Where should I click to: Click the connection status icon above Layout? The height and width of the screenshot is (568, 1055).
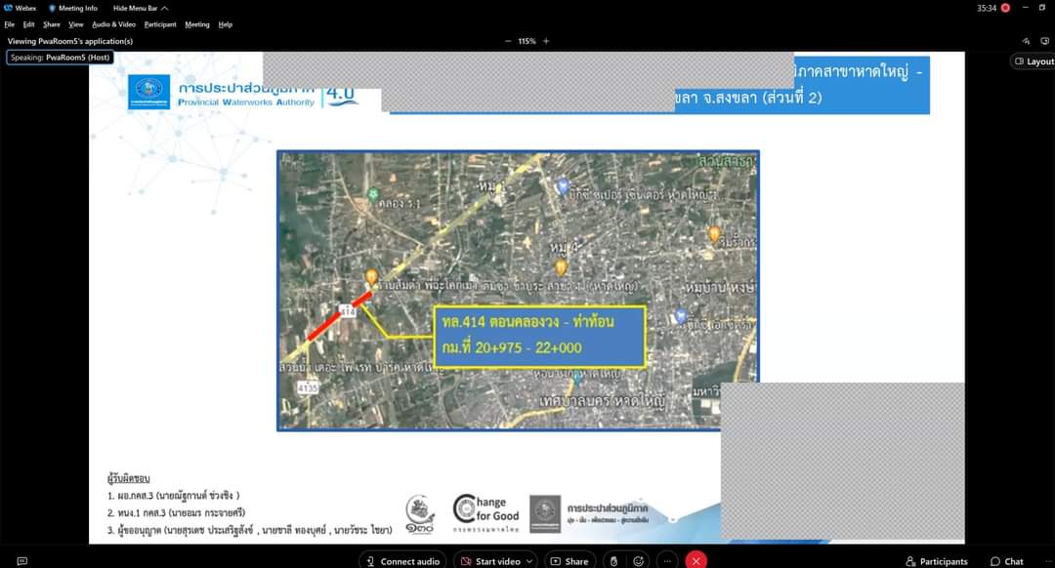click(1026, 41)
